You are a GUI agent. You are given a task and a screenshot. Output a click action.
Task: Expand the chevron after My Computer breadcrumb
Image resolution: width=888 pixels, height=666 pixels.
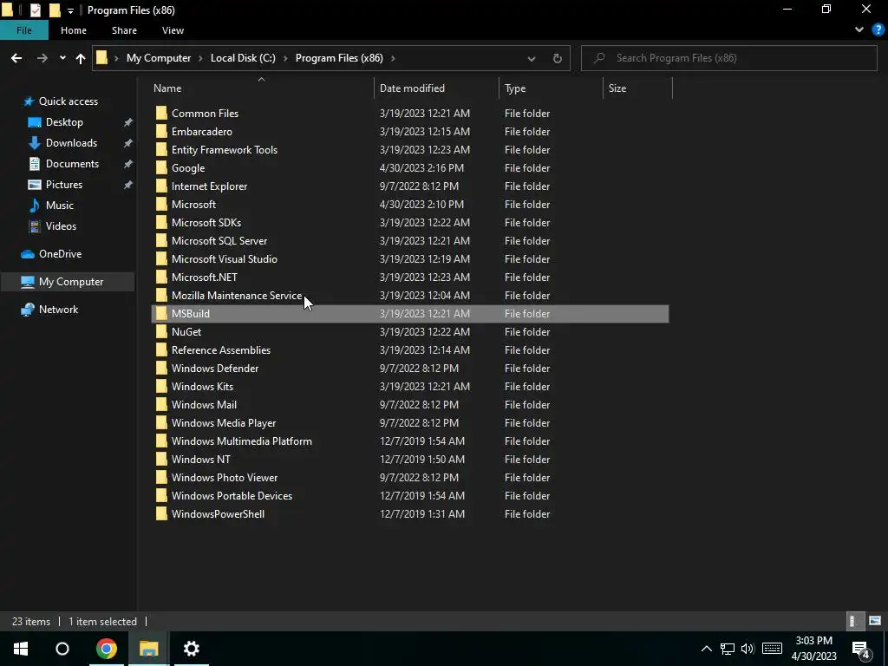click(x=200, y=58)
